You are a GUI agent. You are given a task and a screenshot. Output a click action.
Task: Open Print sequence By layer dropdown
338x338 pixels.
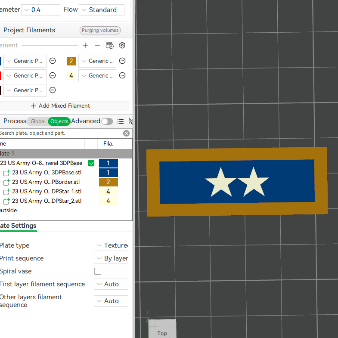point(111,258)
